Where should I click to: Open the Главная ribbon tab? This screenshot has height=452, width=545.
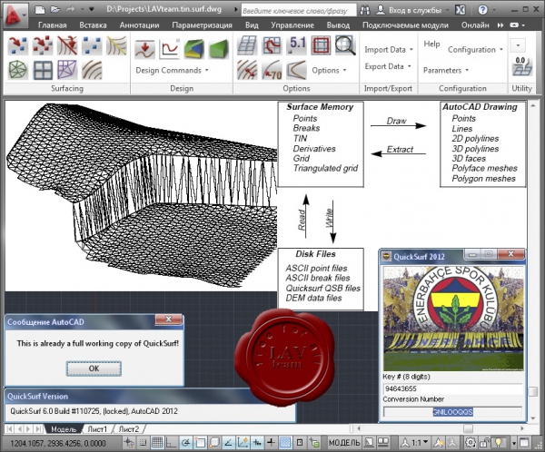pyautogui.click(x=52, y=25)
